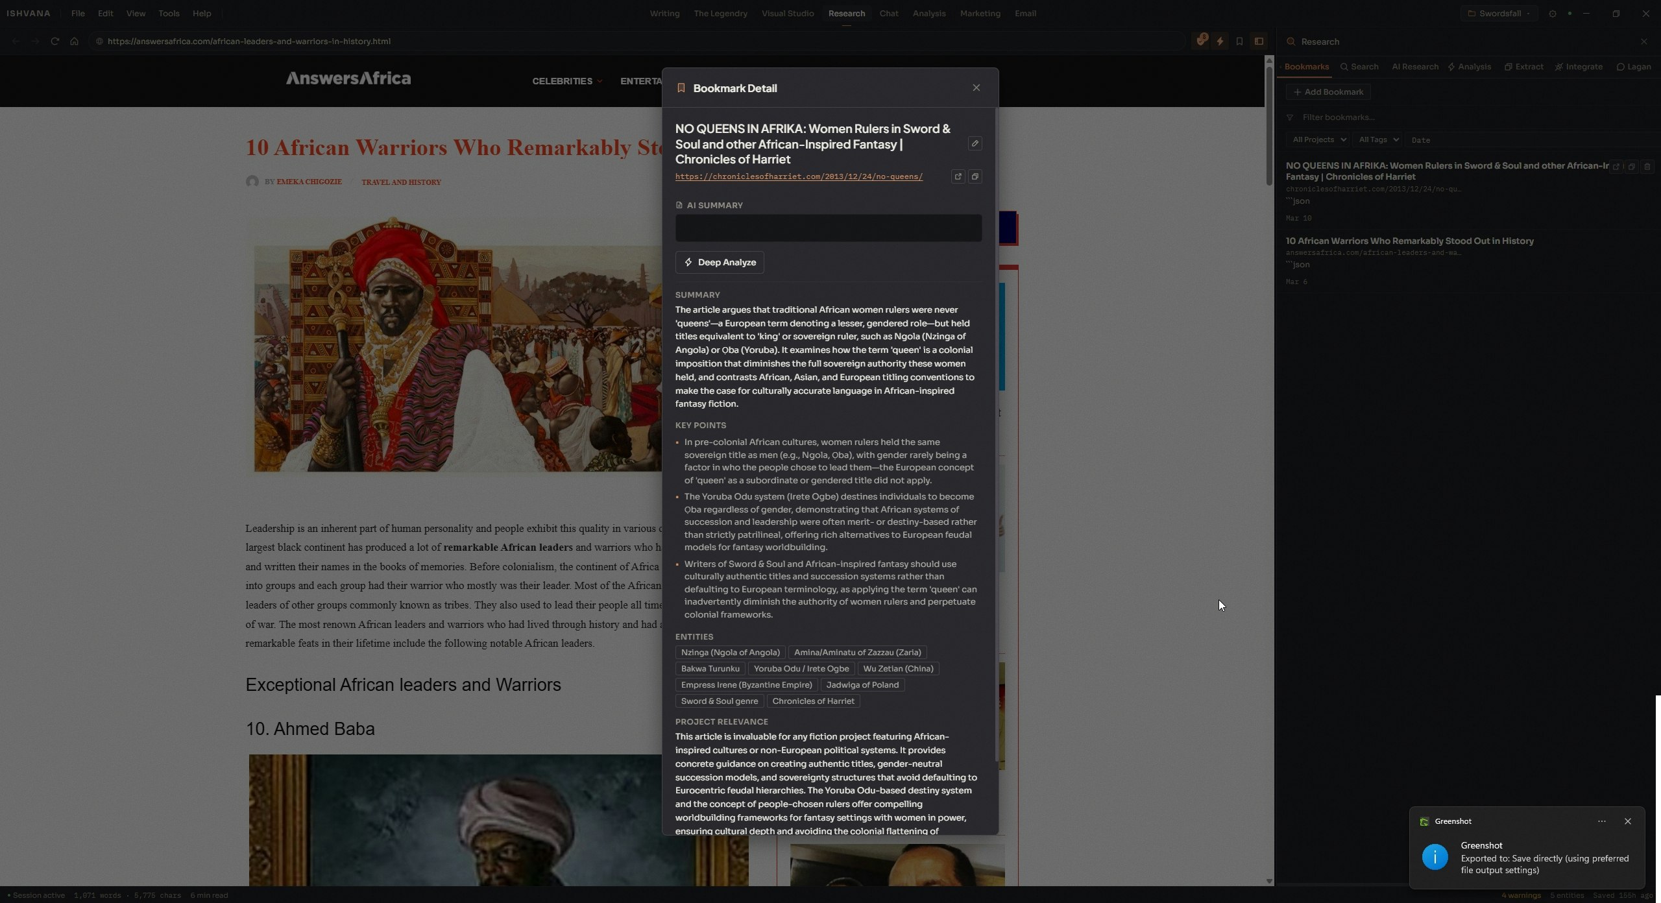Delete NO QUEENS bookmark trash icon
Image resolution: width=1661 pixels, height=903 pixels.
tap(1647, 167)
